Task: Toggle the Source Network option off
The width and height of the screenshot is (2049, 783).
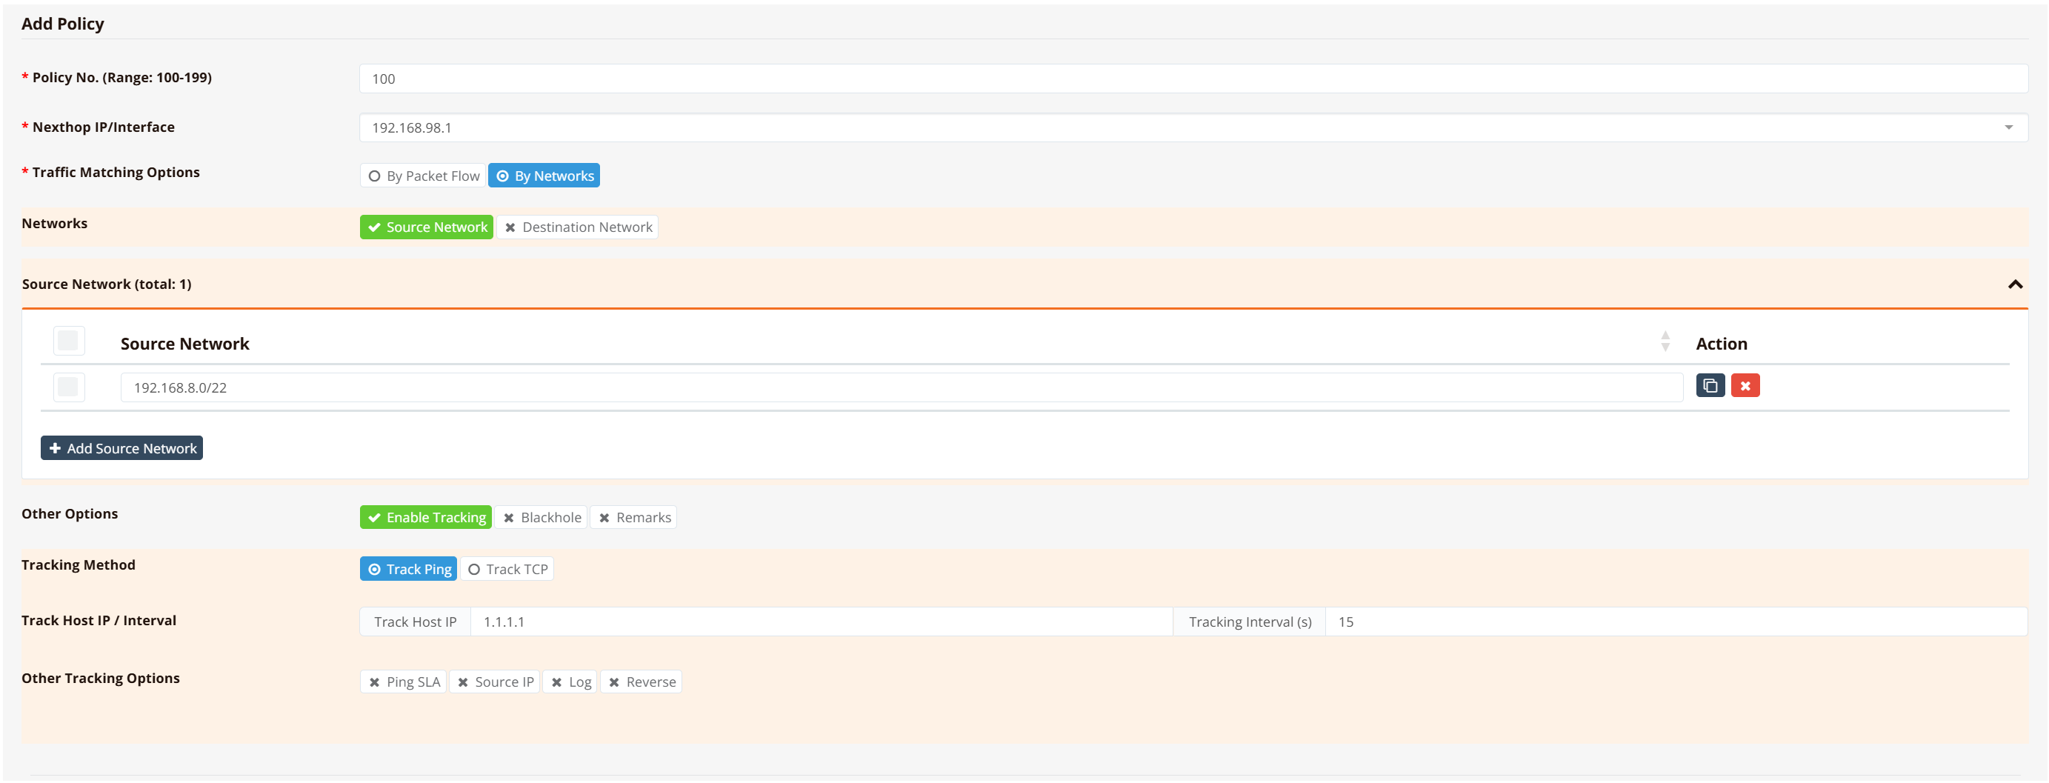Action: [x=427, y=227]
